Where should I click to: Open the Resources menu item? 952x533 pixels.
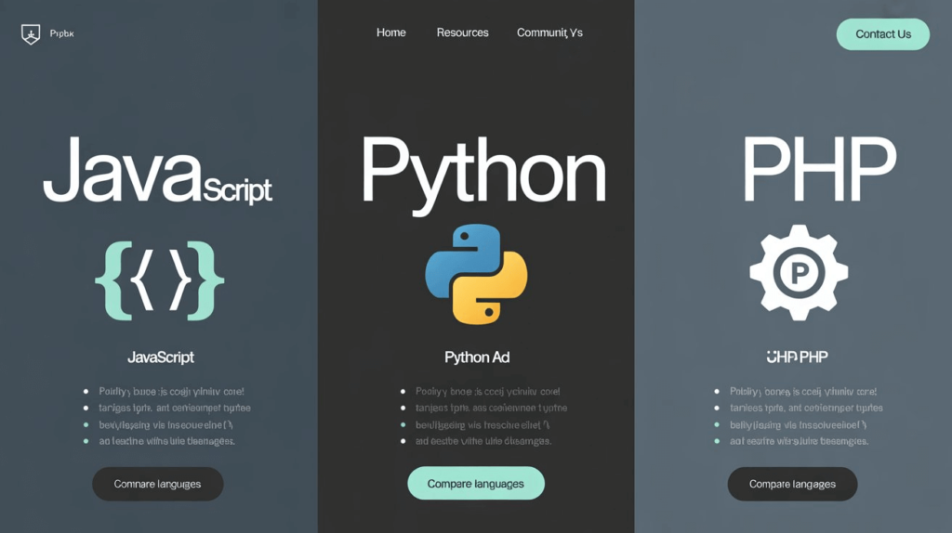click(463, 32)
